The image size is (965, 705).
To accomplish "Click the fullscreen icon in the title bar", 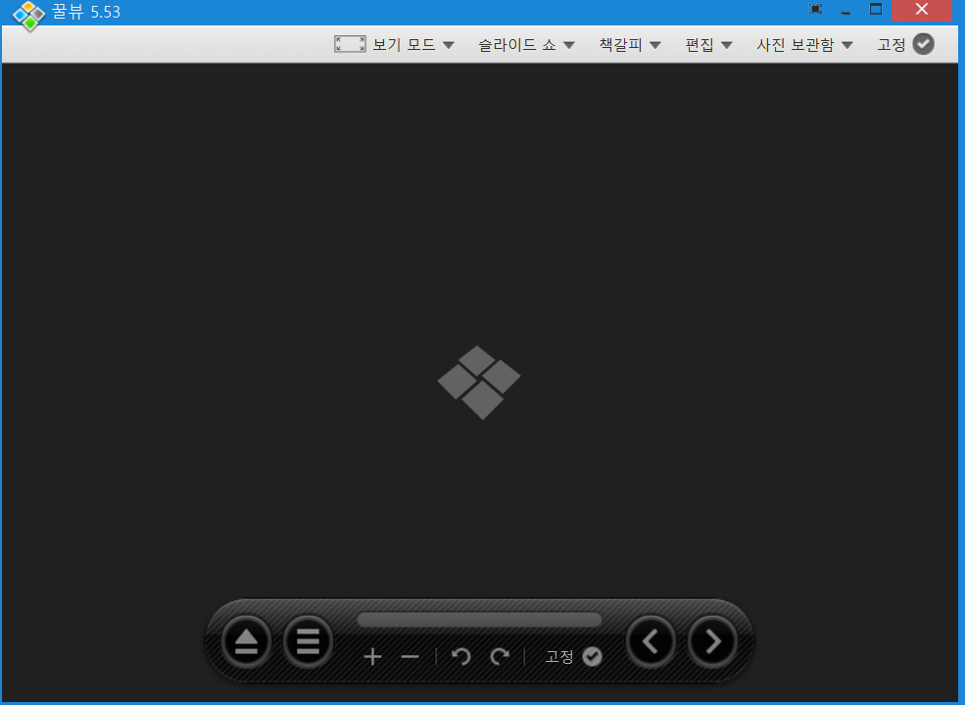I will [x=815, y=9].
